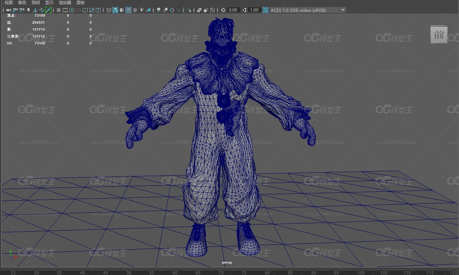Click the Multisample Anti-aliasing icon
The image size is (459, 275).
172,10
